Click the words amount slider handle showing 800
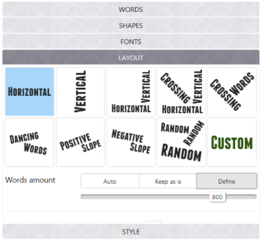The image size is (263, 245). 217,197
